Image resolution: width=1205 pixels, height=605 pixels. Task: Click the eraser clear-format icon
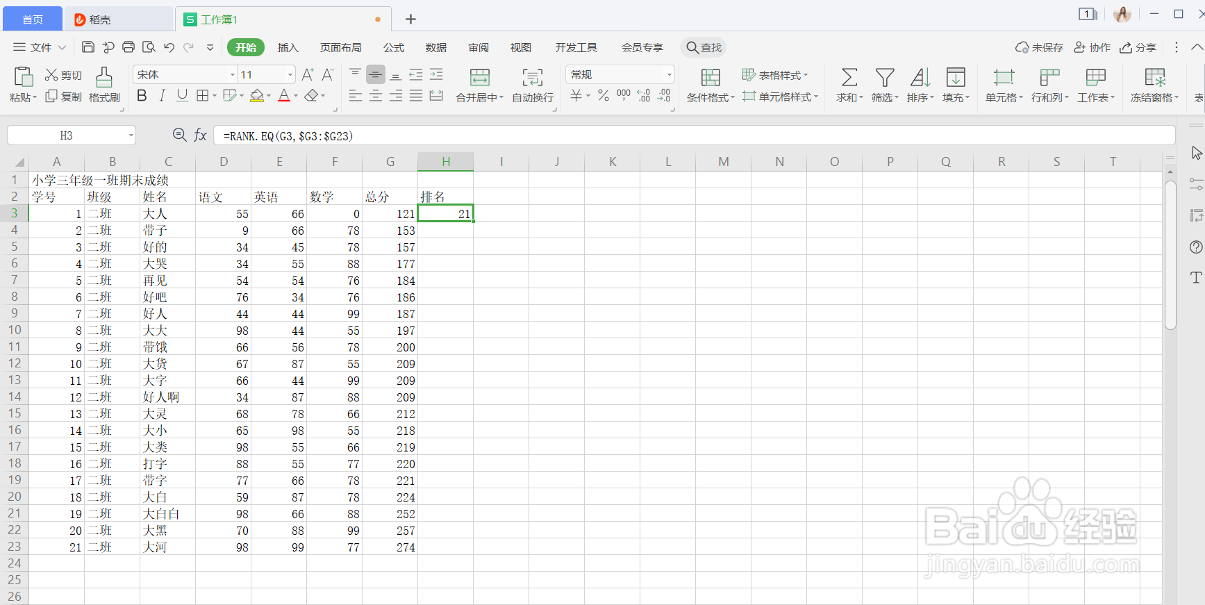(x=312, y=96)
